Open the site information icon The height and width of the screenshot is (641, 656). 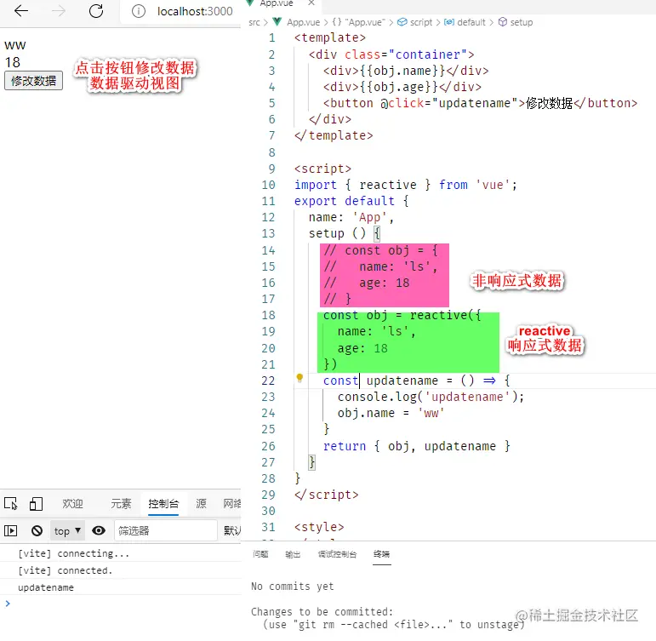139,11
